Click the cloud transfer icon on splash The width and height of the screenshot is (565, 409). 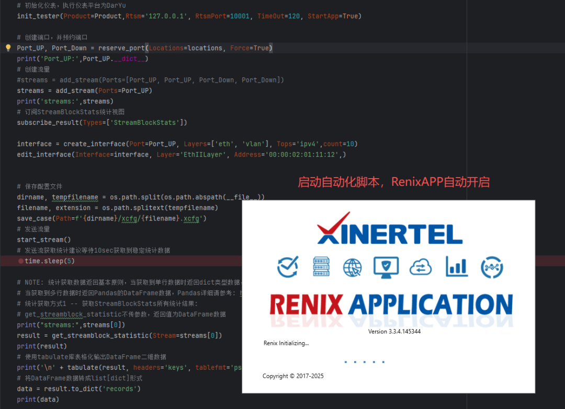tap(421, 267)
